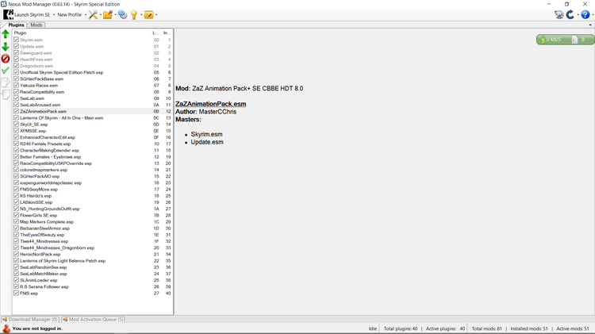Toggle the Yakuza Races.esm checkbox
595x334 pixels.
(17, 86)
